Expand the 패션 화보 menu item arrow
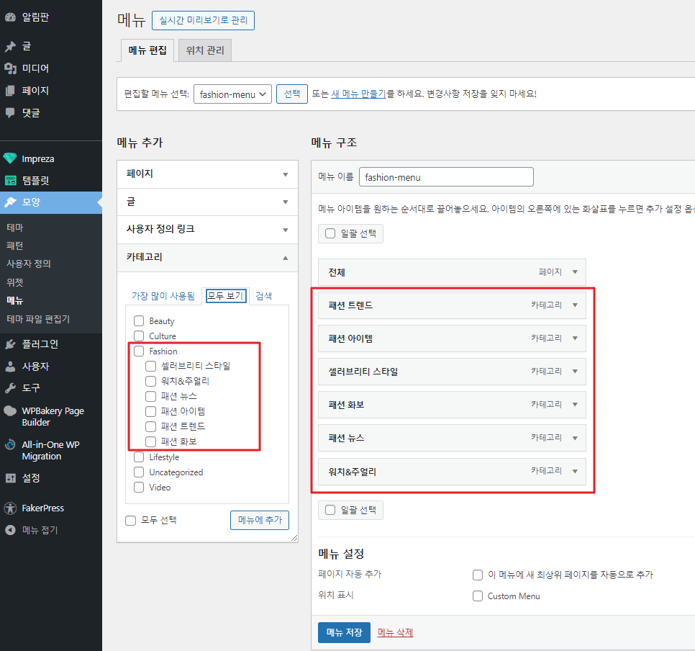Screen dimensions: 695x651 (575, 405)
